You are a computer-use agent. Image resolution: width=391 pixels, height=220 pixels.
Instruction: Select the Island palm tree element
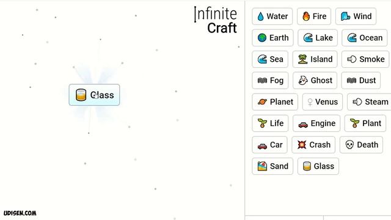(315, 59)
